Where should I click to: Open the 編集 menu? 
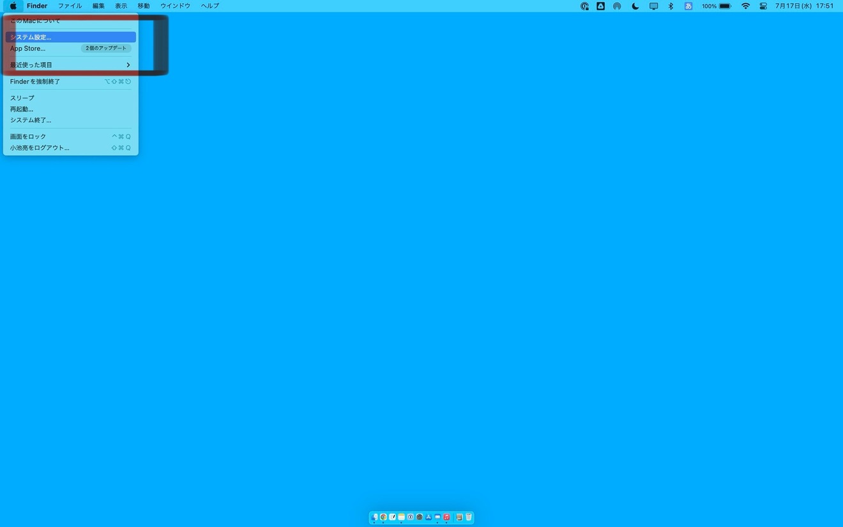(x=98, y=6)
